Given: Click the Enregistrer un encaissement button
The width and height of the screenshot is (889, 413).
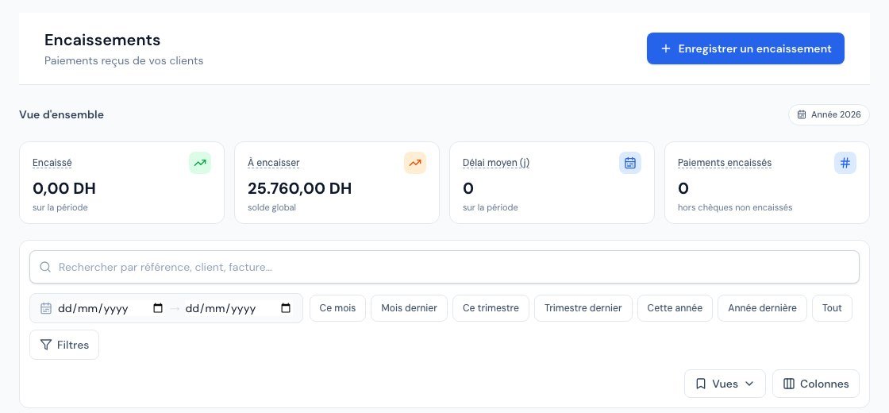Looking at the screenshot, I should [x=745, y=48].
